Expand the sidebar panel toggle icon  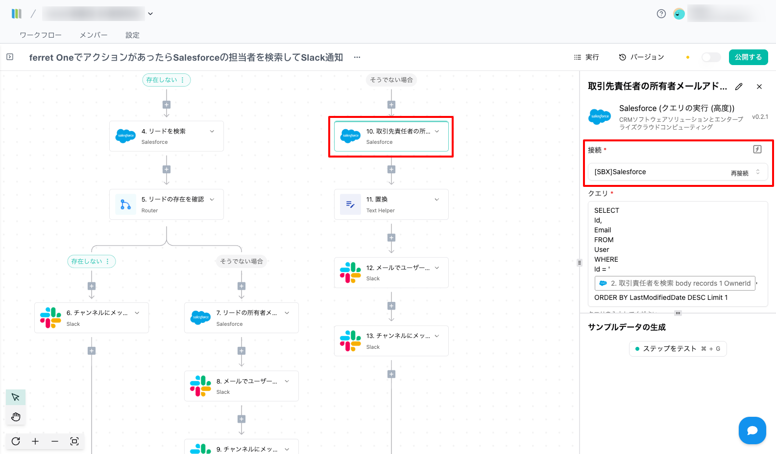(10, 57)
